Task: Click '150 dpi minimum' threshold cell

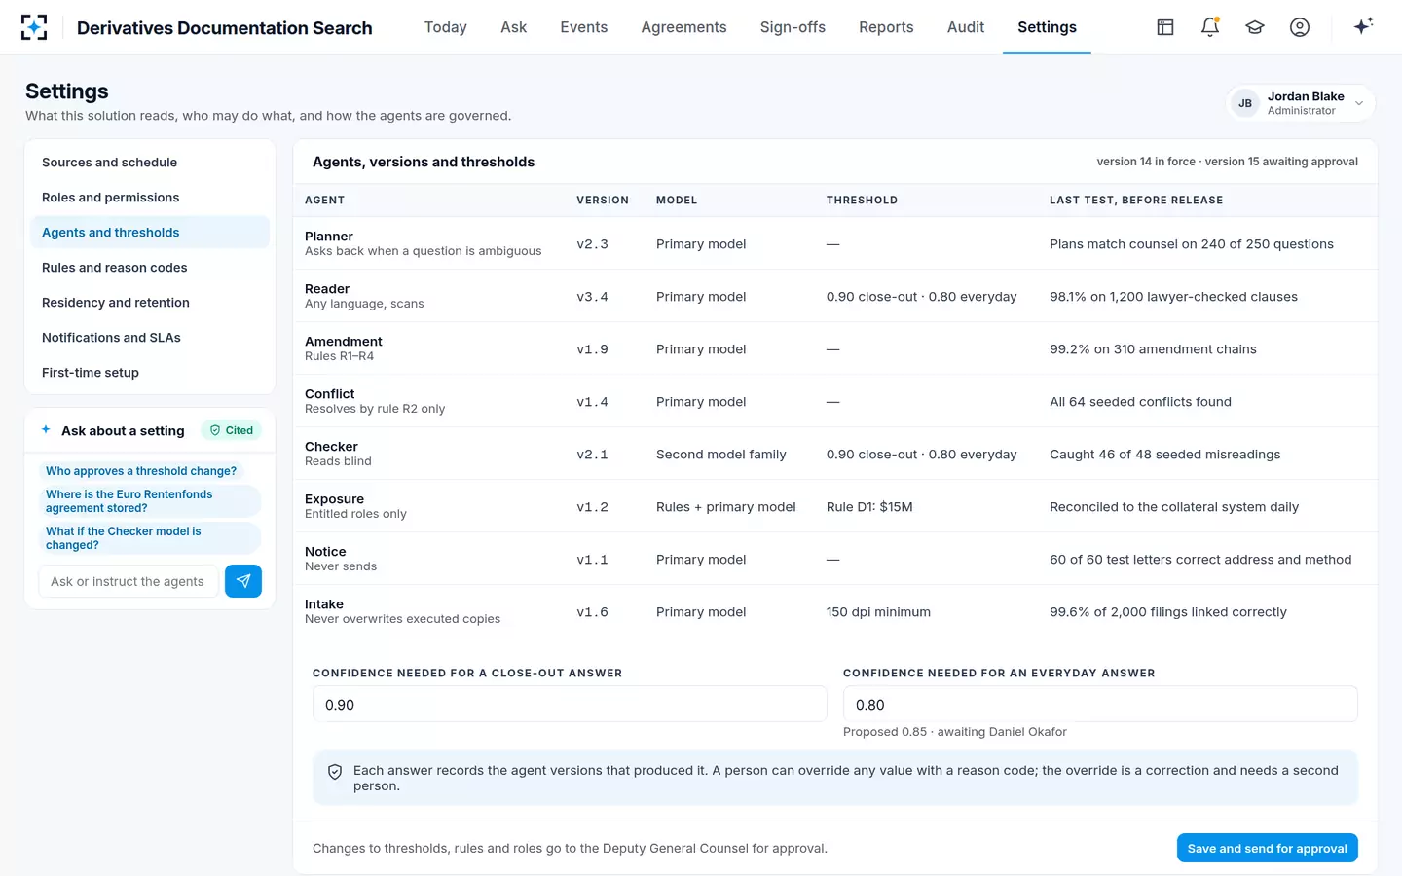Action: coord(878,612)
